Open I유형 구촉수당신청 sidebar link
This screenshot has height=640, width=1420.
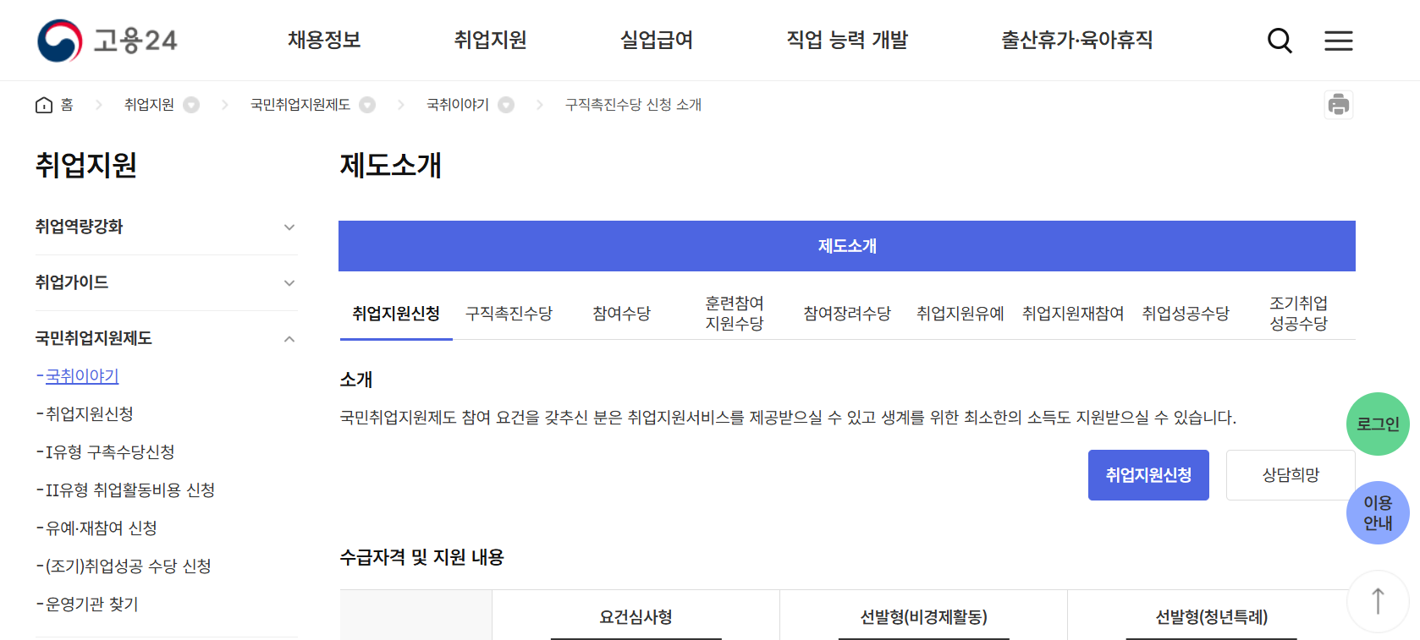click(110, 452)
